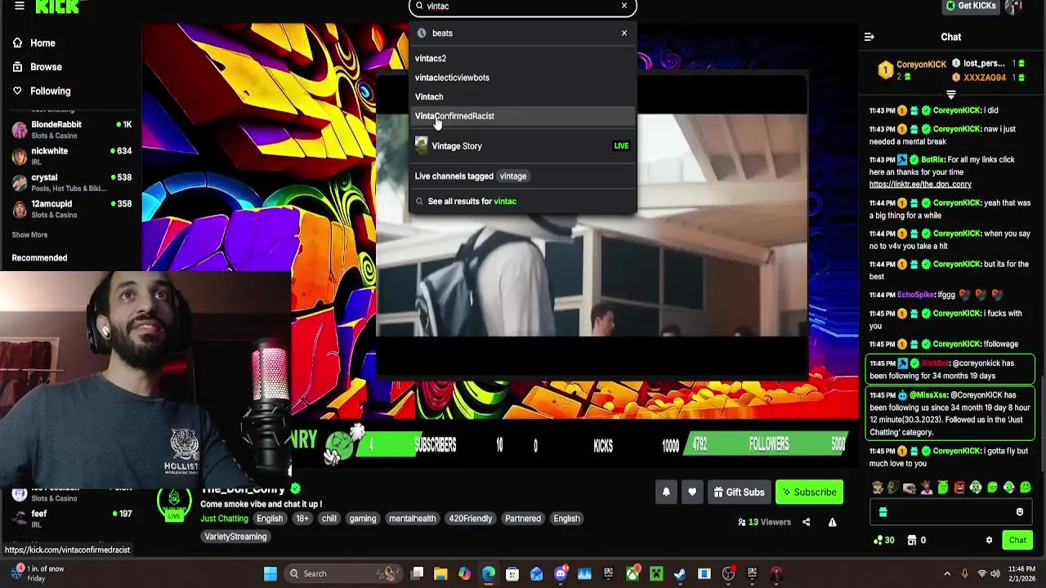Open the Windows Start menu

tap(270, 574)
